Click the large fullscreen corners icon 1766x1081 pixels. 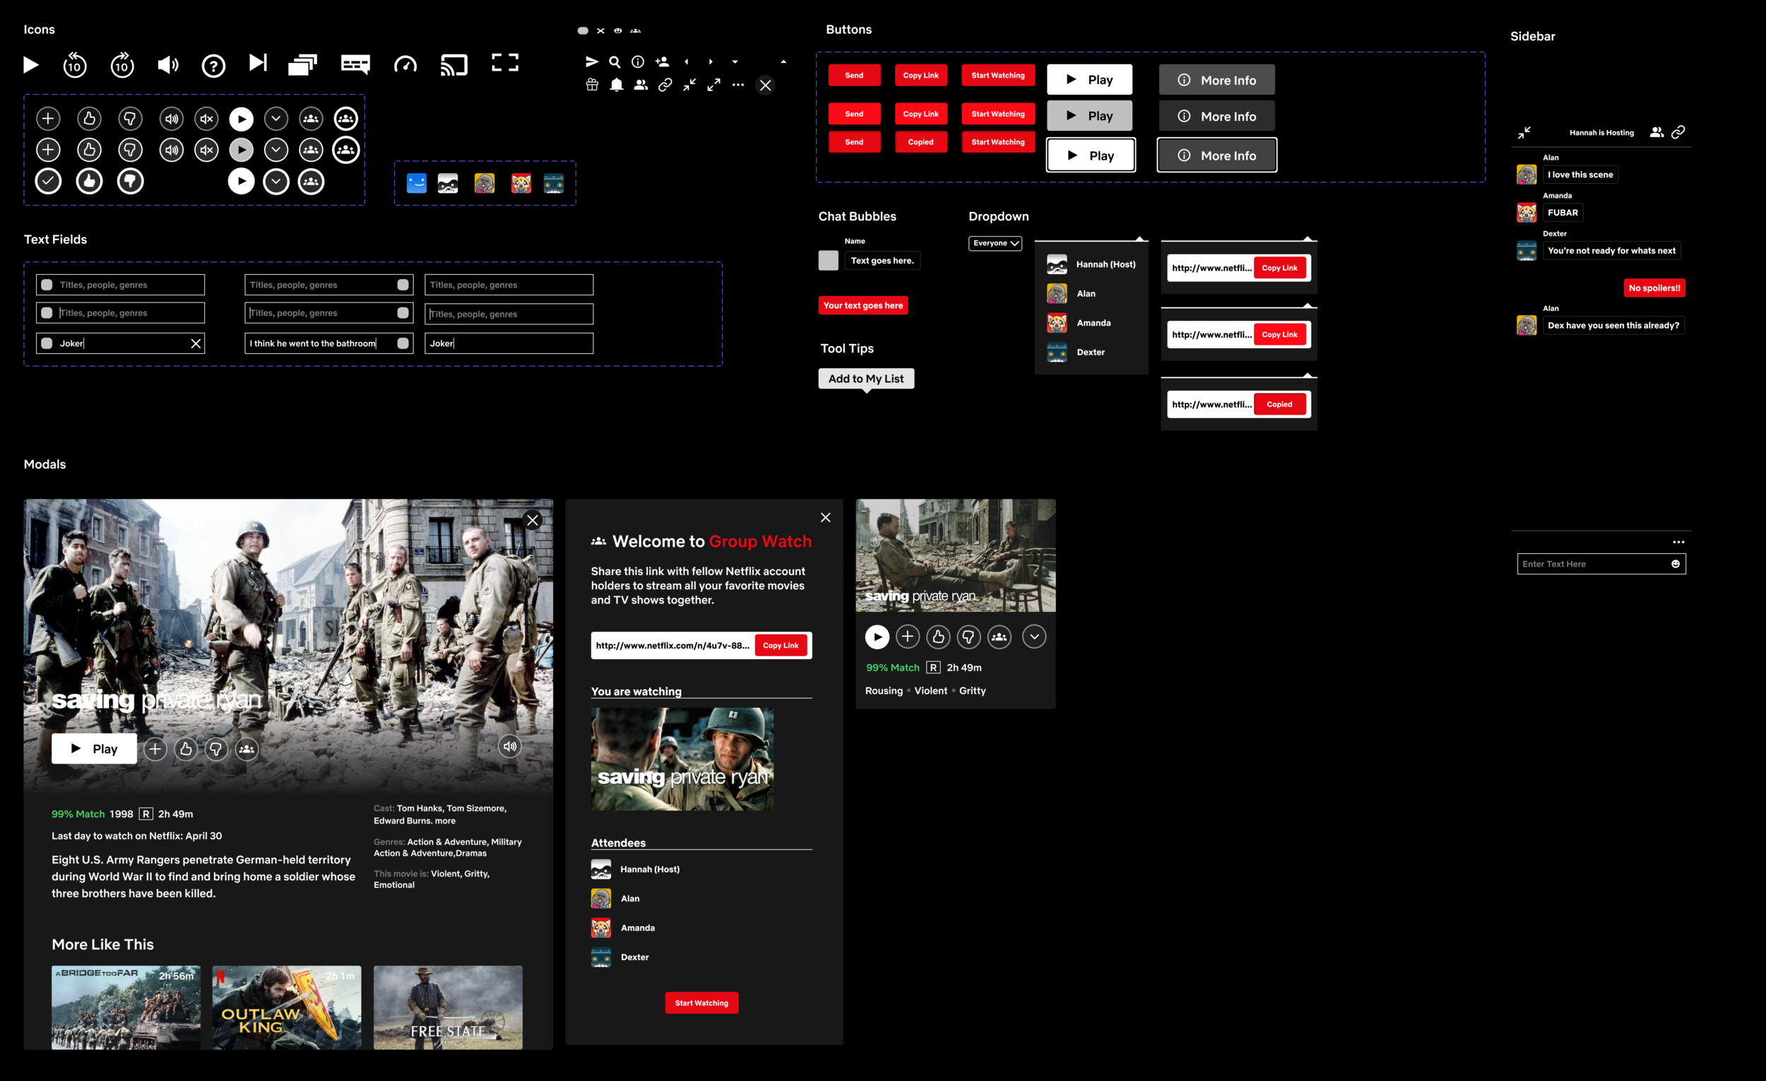(x=505, y=62)
